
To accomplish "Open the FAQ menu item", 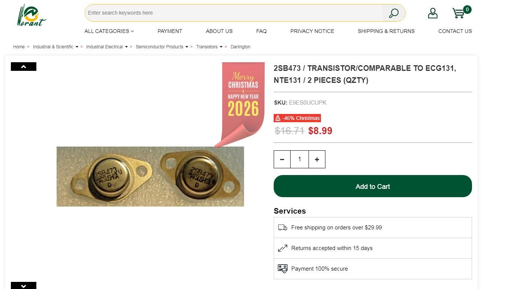I will (261, 31).
